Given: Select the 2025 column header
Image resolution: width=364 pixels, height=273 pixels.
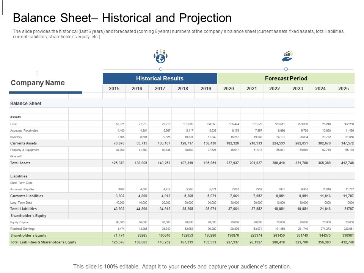Looking at the screenshot, I should pyautogui.click(x=344, y=88).
